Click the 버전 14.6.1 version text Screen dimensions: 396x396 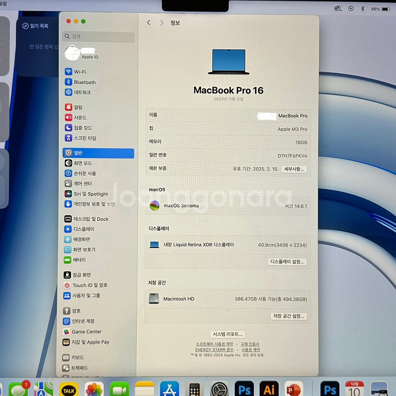coord(296,206)
